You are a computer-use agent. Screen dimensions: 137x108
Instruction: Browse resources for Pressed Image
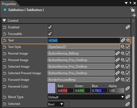point(123,60)
